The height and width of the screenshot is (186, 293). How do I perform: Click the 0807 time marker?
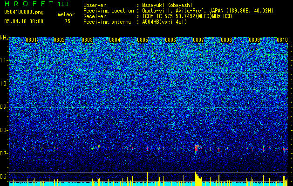[x=198, y=40]
